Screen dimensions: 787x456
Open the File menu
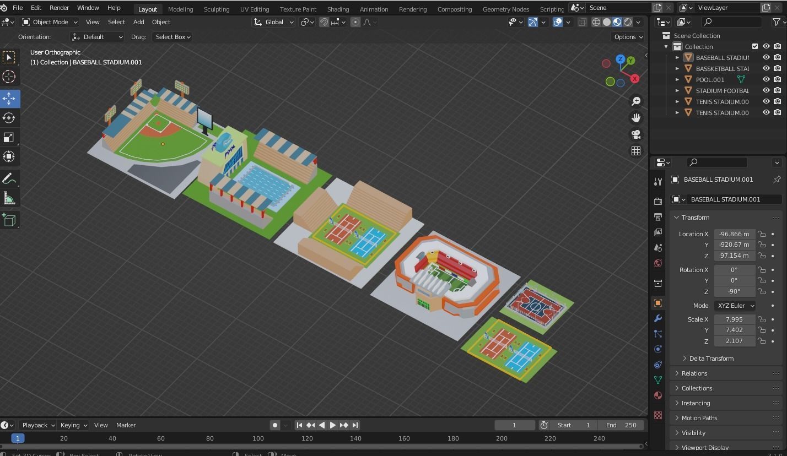pyautogui.click(x=18, y=8)
